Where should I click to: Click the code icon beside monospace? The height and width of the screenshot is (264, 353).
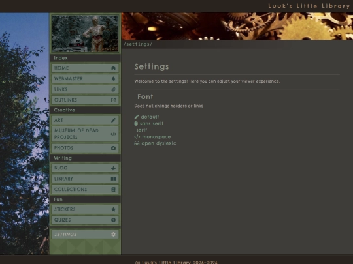click(x=137, y=137)
